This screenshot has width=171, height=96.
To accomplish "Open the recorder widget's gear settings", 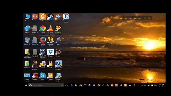I will pos(139,19).
